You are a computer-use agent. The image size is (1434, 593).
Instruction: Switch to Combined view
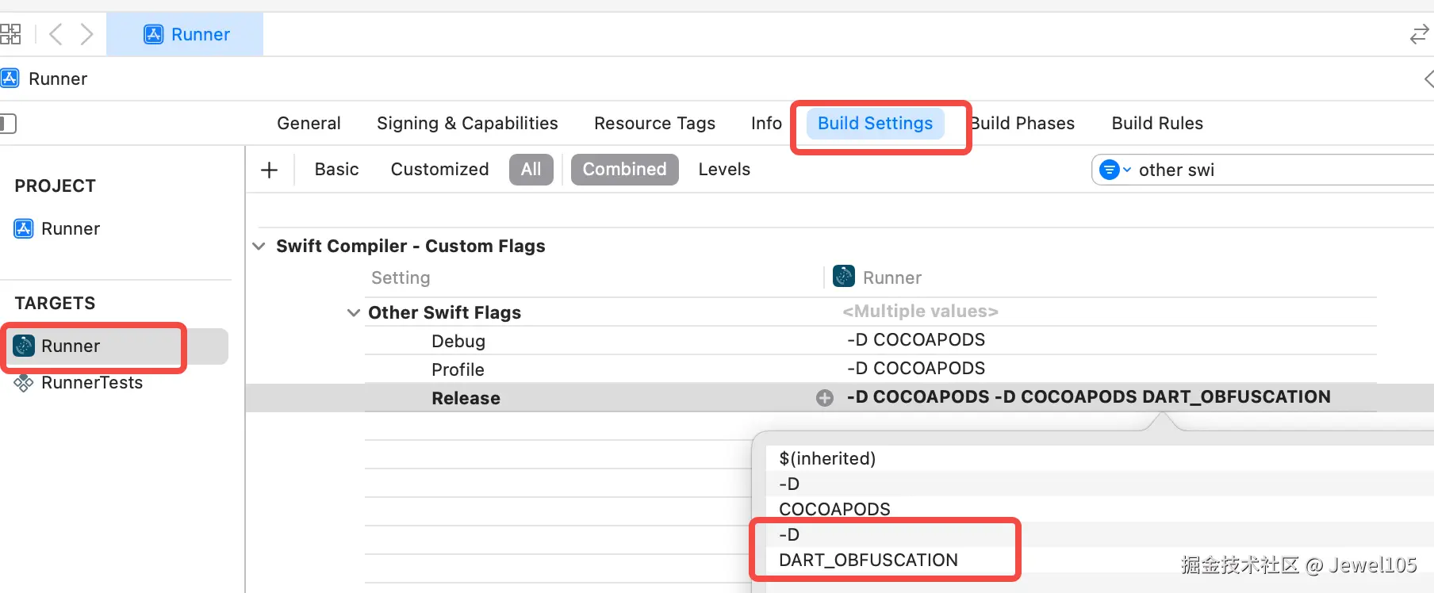624,170
